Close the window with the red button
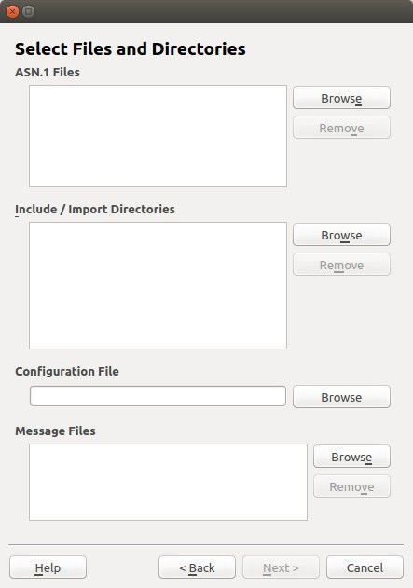Screen dimensions: 413x588 (x=12, y=11)
